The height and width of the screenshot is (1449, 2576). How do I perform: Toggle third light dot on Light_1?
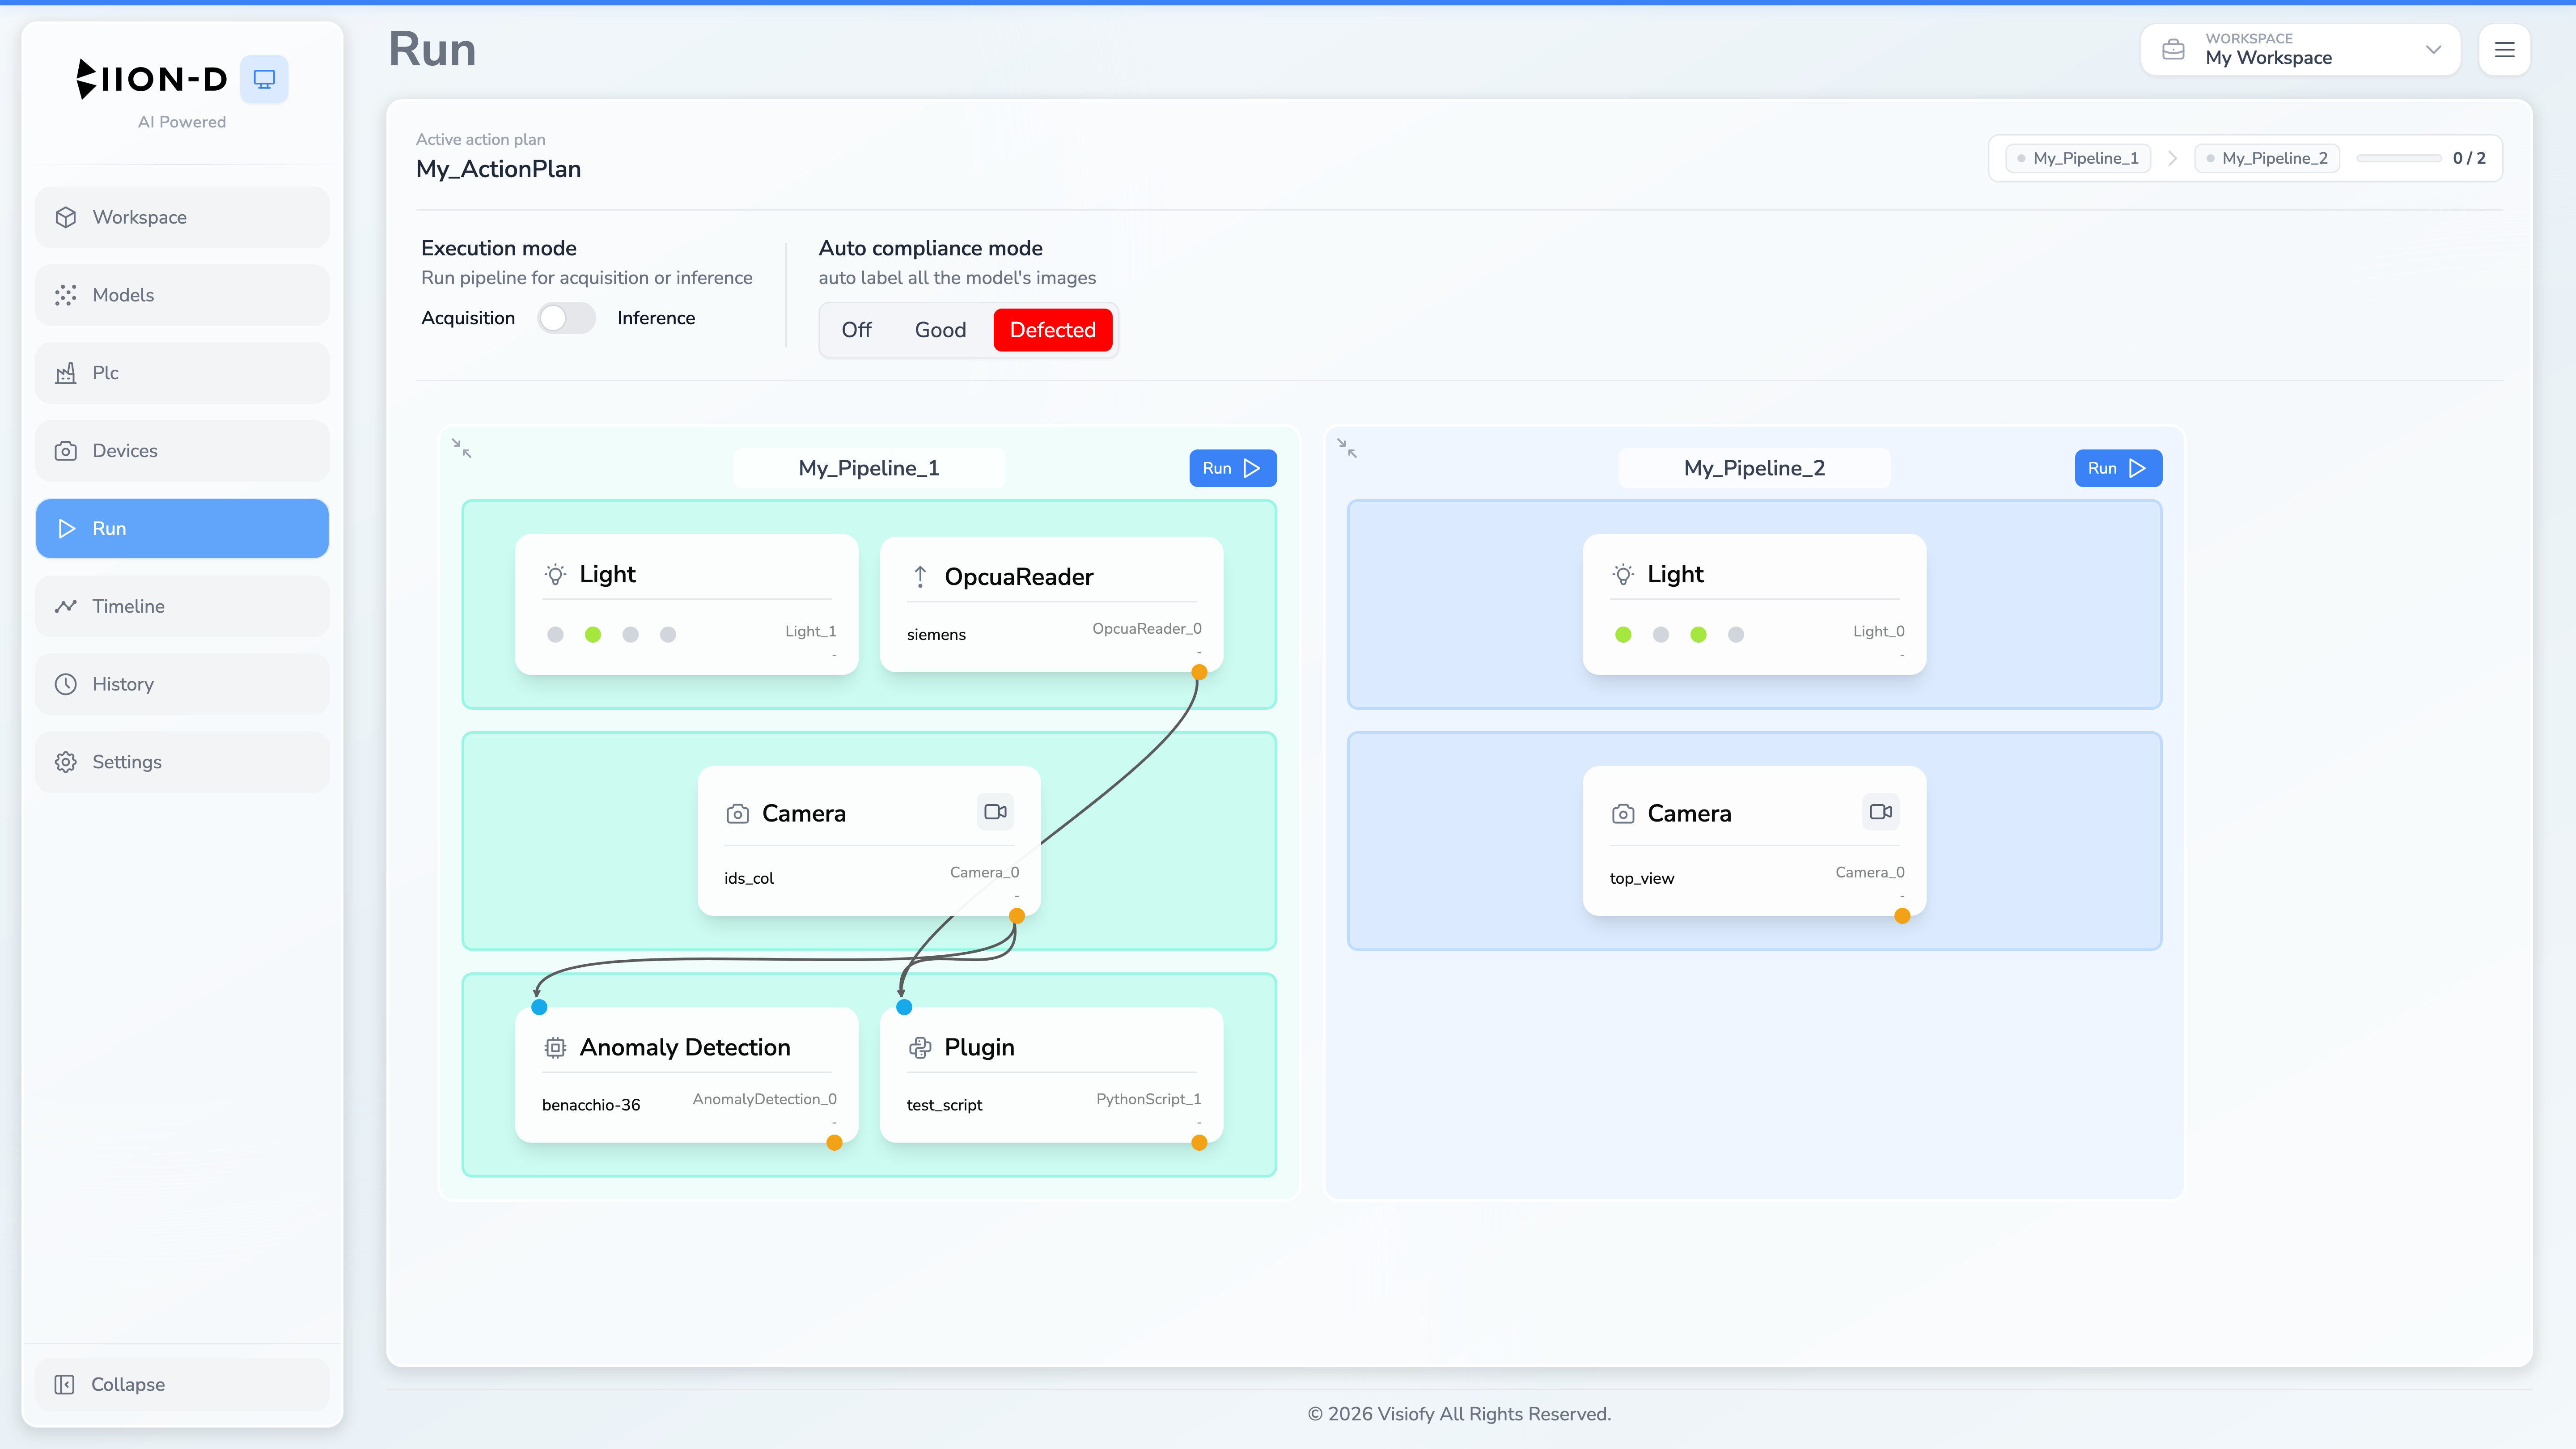(630, 635)
